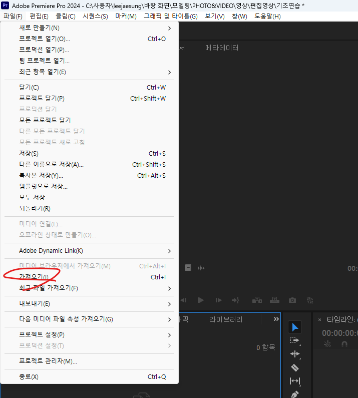
Task: Click the Timeline playhead timecode 00:00:00
Action: click(x=340, y=333)
